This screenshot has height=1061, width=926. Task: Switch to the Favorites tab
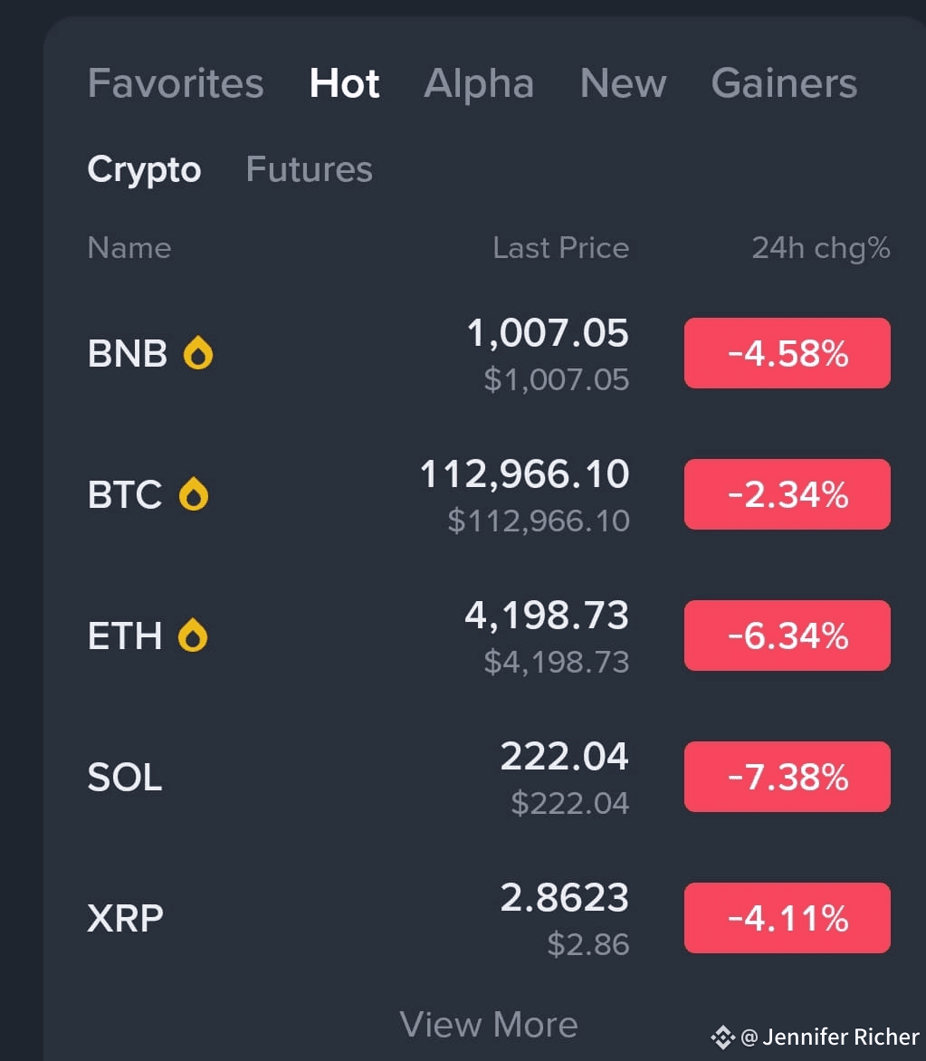pos(176,83)
